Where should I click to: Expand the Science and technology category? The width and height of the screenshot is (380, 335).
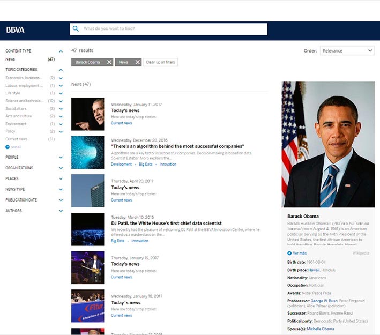tap(61, 101)
